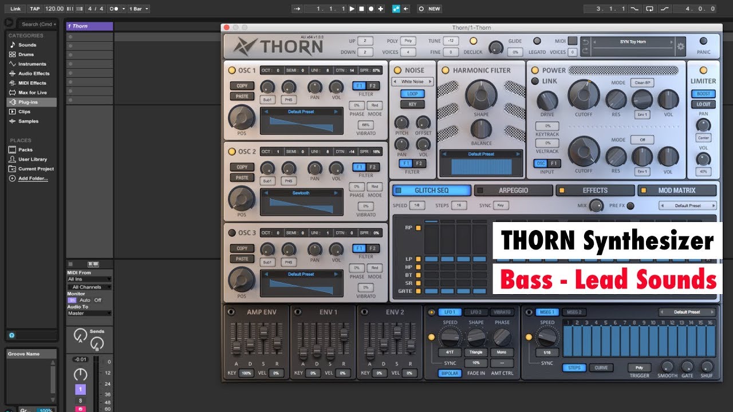This screenshot has width=733, height=412.
Task: Click the Noise LOOP button
Action: pyautogui.click(x=412, y=94)
